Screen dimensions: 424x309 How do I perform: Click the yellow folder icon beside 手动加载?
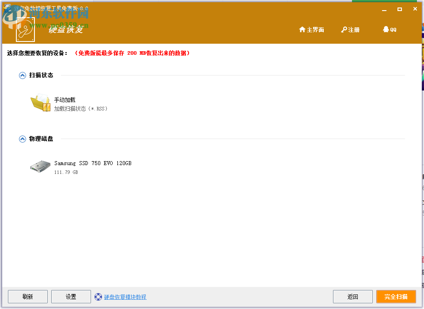pos(40,103)
